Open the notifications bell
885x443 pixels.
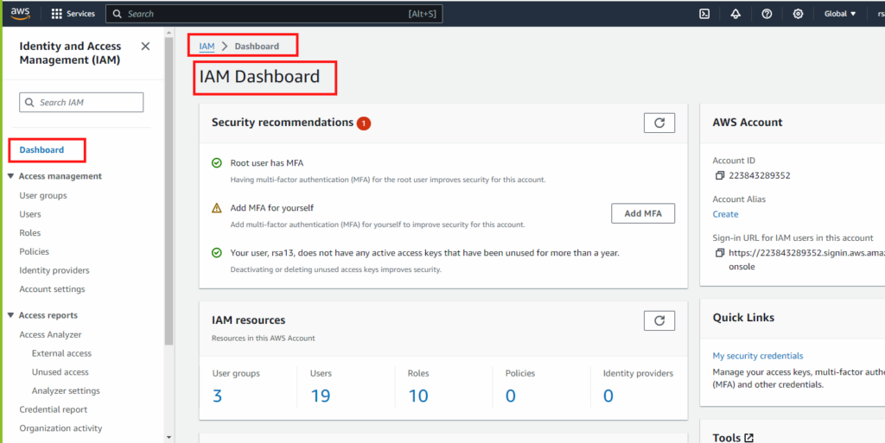click(735, 14)
